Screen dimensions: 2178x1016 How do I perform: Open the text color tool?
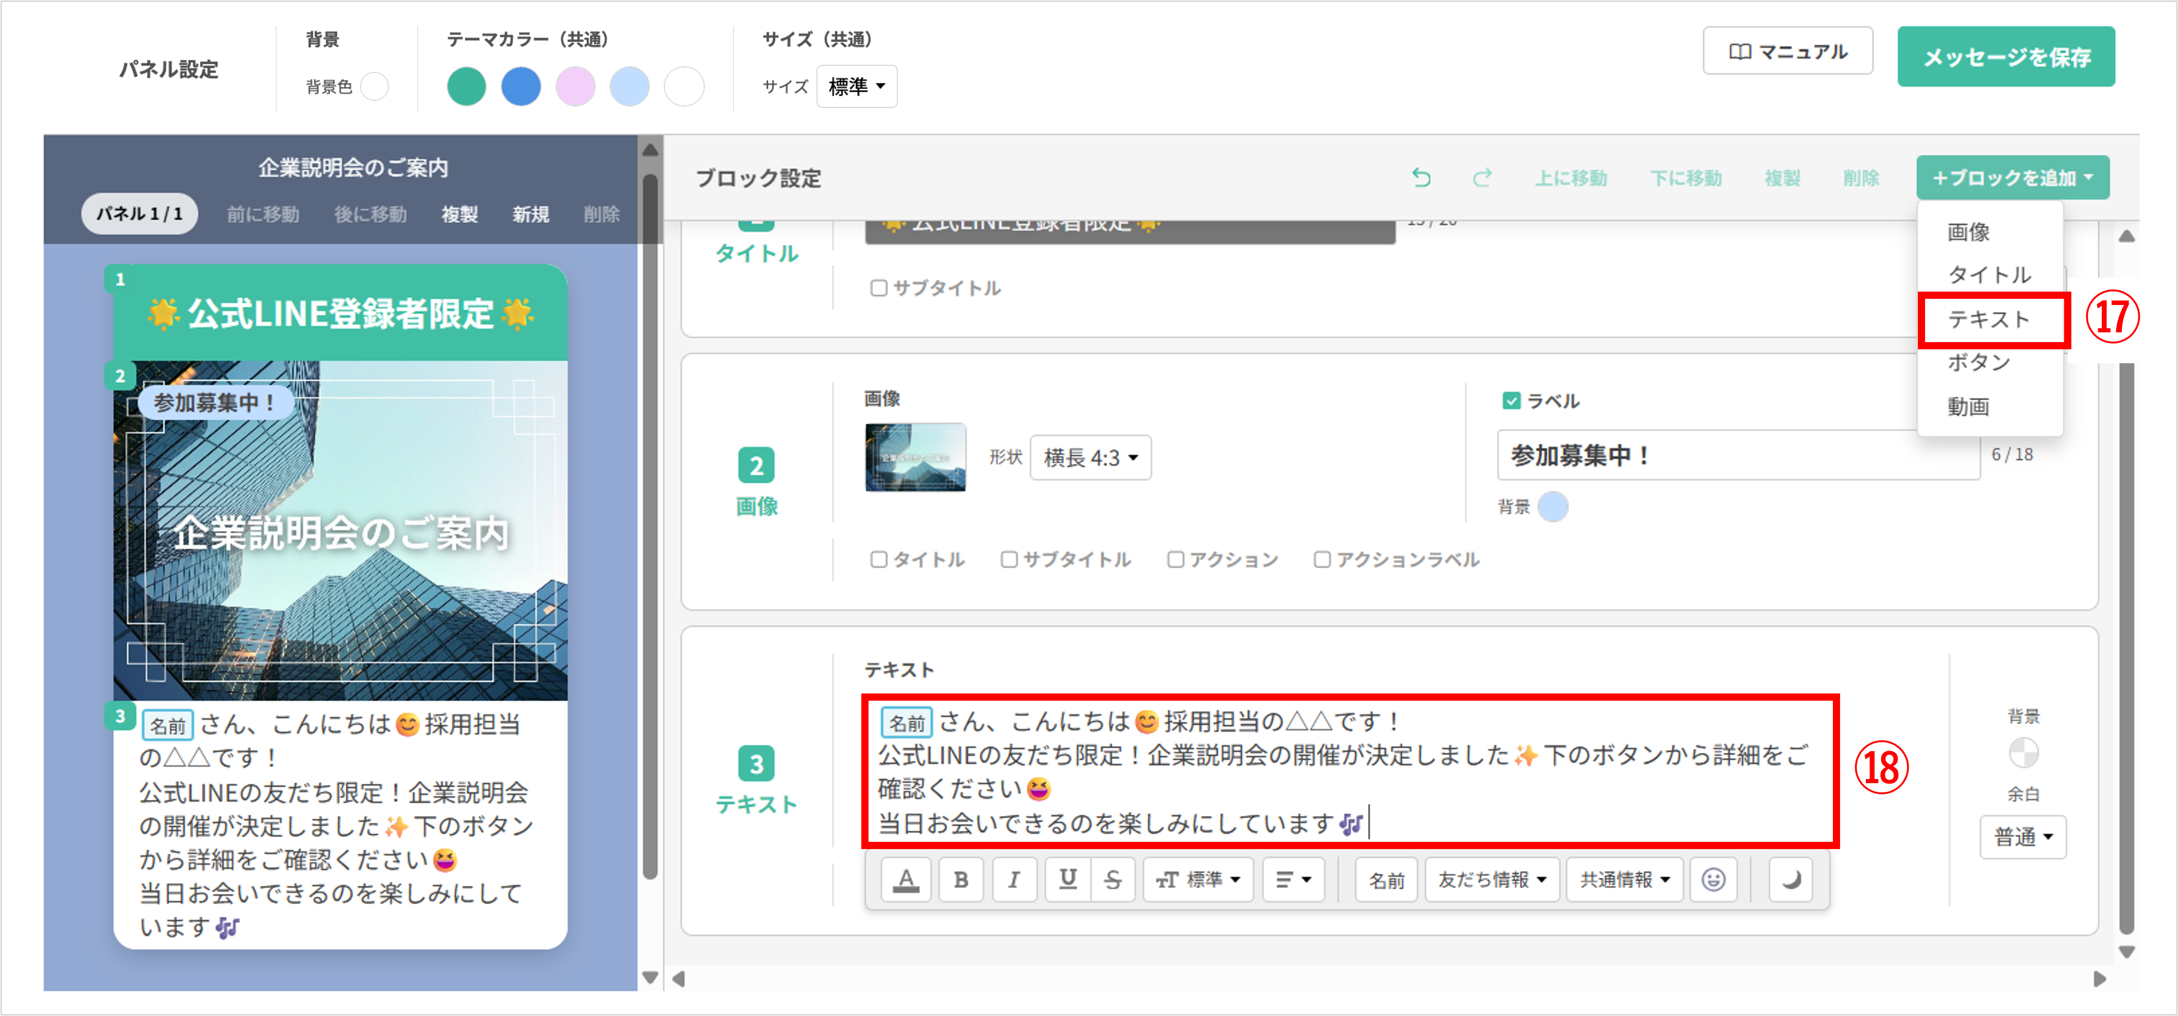click(x=906, y=880)
